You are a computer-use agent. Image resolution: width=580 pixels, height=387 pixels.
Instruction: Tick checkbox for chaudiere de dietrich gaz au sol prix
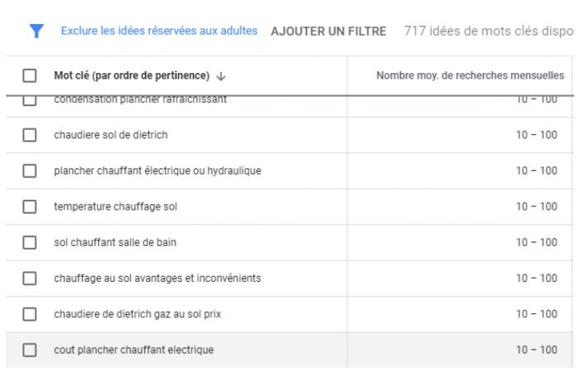pyautogui.click(x=30, y=314)
